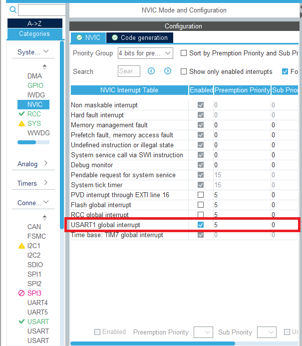Toggle bottom Enabled checkbox
The width and height of the screenshot is (302, 346).
tap(97, 332)
